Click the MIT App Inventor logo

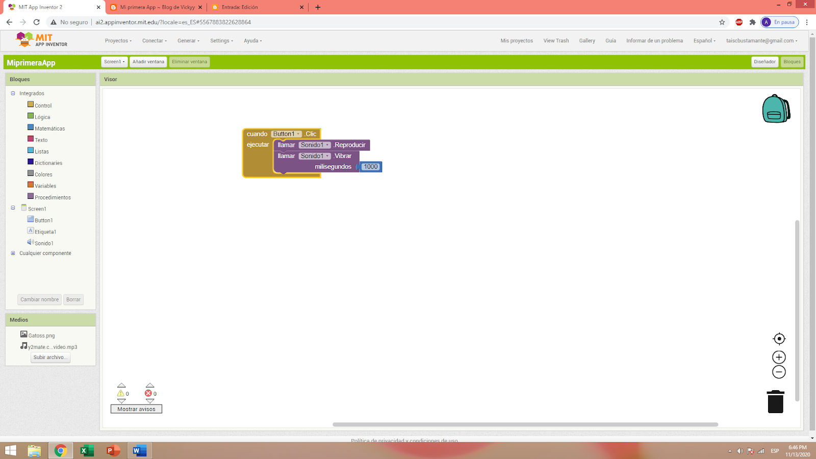click(x=41, y=40)
